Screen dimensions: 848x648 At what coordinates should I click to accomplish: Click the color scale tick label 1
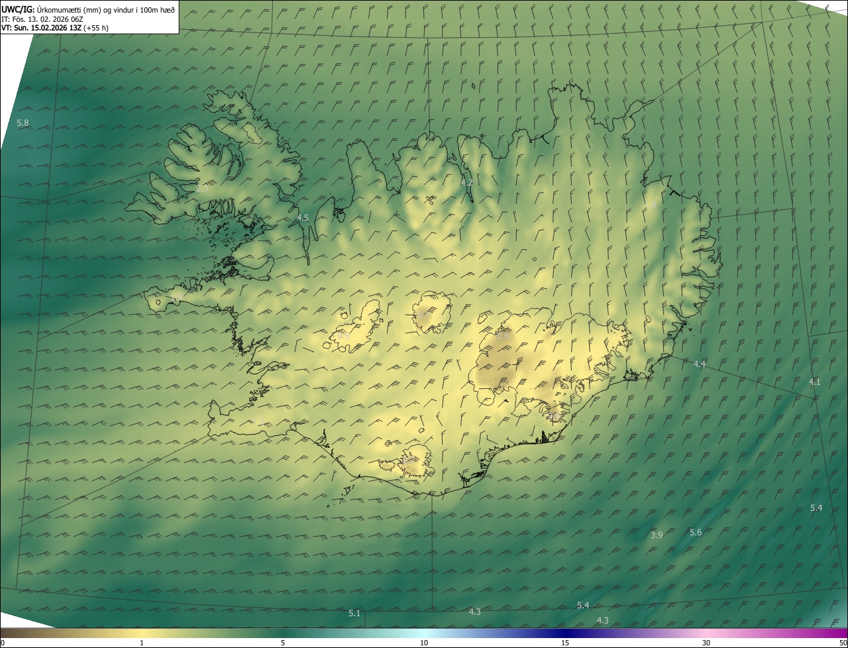click(142, 643)
